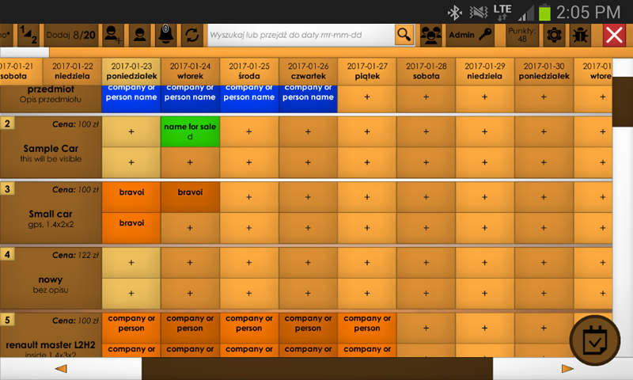Open renault master L2H2 item
Screen dimensions: 633x380
point(51,335)
